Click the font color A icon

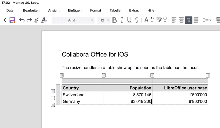[146, 20]
